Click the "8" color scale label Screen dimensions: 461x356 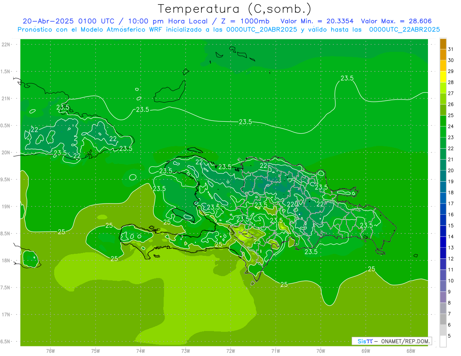click(x=449, y=303)
